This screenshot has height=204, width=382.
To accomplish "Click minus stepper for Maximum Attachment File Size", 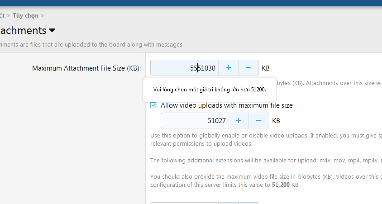I will tap(248, 68).
